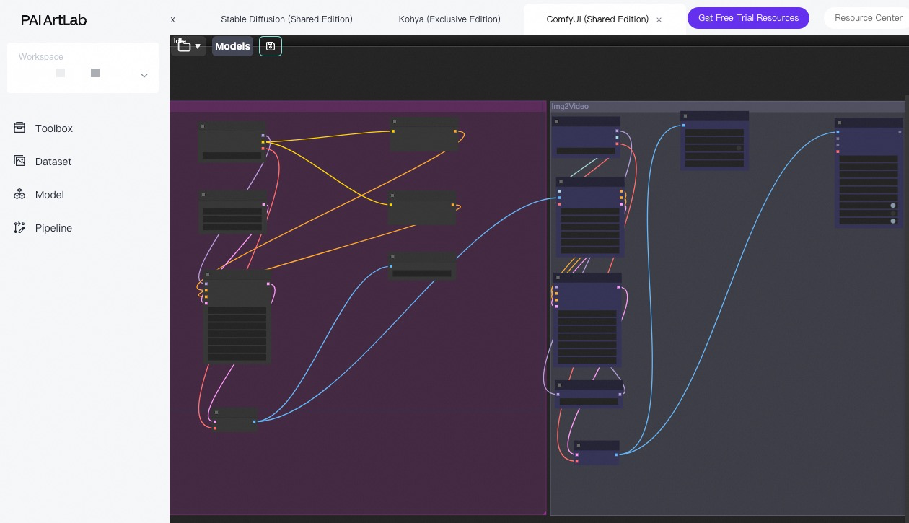909x523 pixels.
Task: Toggle the top switch in far-right node
Action: click(x=892, y=206)
